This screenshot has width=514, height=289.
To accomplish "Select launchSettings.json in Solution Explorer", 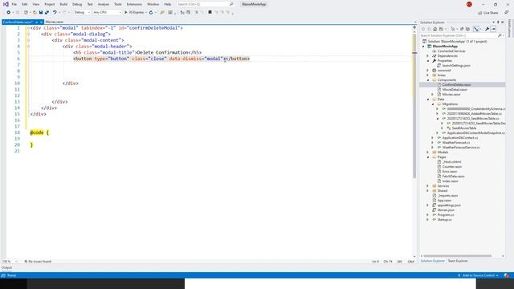I will [456, 66].
